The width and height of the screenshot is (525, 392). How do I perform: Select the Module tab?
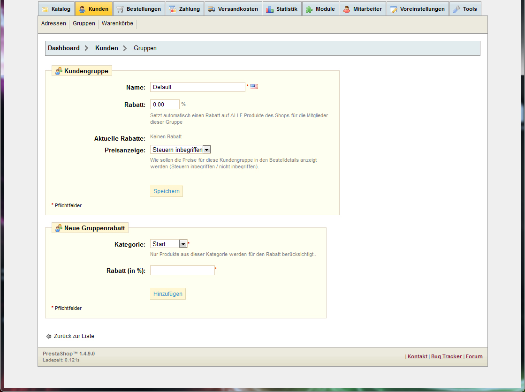point(321,9)
